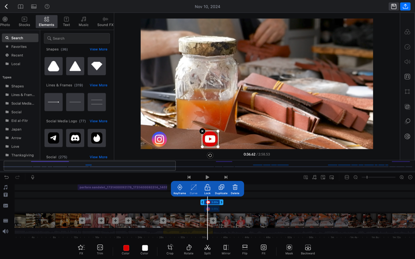Viewport: 415px width, 259px height.
Task: Add a Keyframe to the clip
Action: click(x=179, y=189)
